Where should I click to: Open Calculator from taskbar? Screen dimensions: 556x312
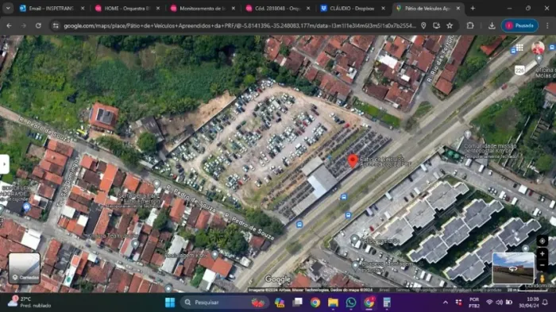click(387, 302)
